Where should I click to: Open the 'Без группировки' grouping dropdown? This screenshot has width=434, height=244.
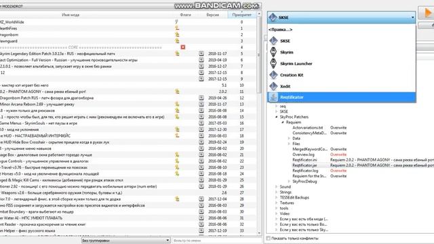click(125, 241)
